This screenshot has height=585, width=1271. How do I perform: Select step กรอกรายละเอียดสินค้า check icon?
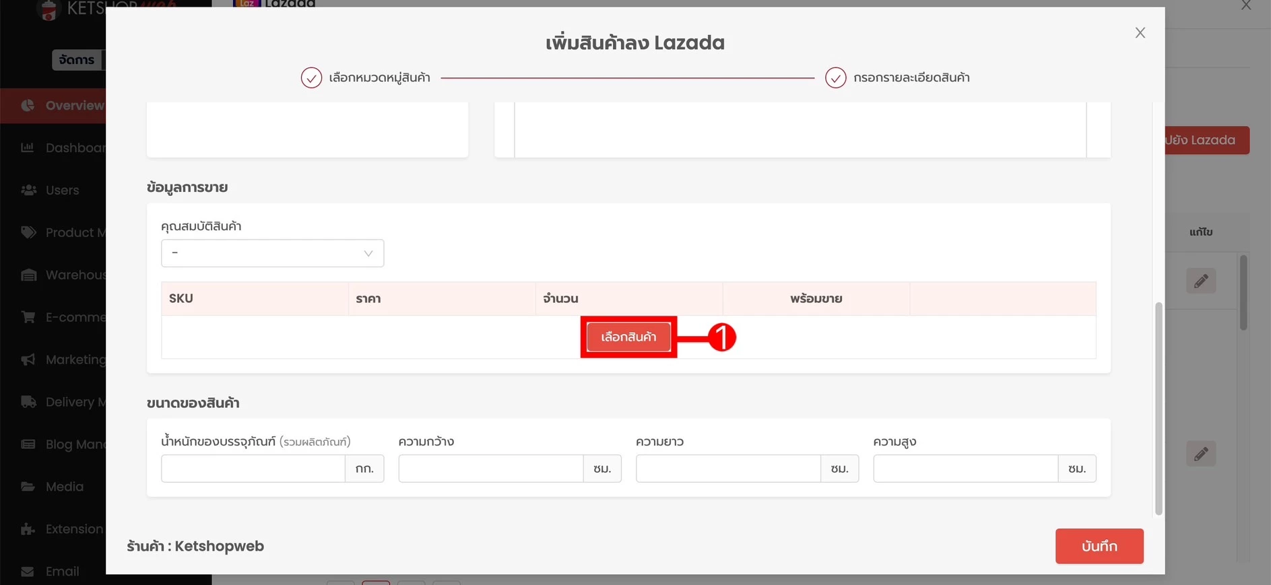[835, 78]
